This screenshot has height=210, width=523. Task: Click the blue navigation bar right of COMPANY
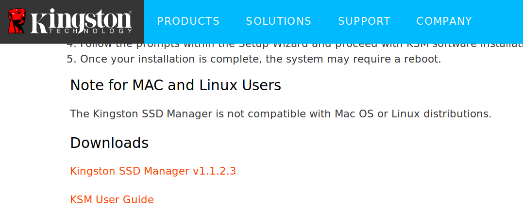click(499, 21)
